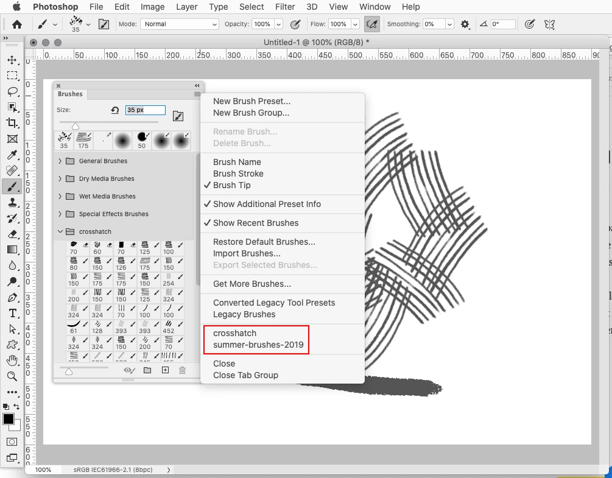Viewport: 612px width, 478px height.
Task: Click the foreground color swatch
Action: coord(8,419)
